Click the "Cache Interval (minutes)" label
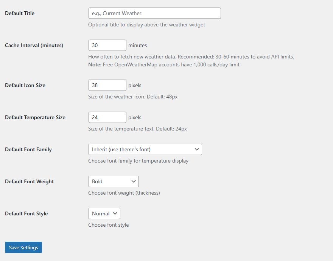 tap(34, 45)
